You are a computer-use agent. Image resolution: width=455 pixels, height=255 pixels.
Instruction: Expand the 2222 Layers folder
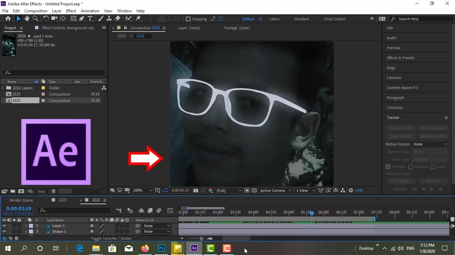pos(3,88)
